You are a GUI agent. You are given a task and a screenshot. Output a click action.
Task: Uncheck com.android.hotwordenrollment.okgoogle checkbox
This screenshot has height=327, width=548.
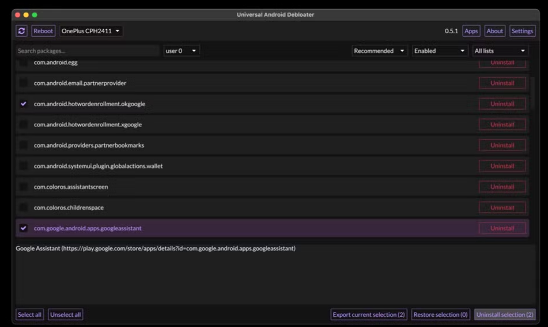(x=24, y=104)
